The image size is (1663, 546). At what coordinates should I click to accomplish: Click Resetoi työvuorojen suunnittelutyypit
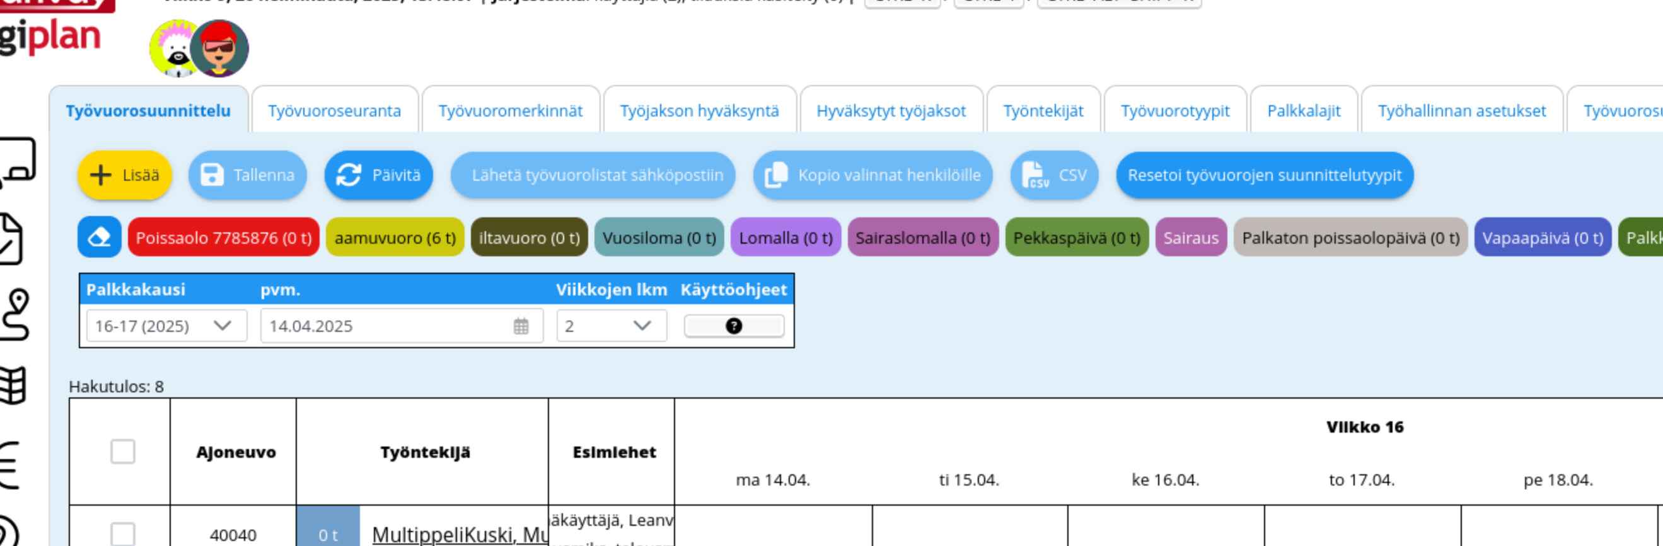[1265, 175]
